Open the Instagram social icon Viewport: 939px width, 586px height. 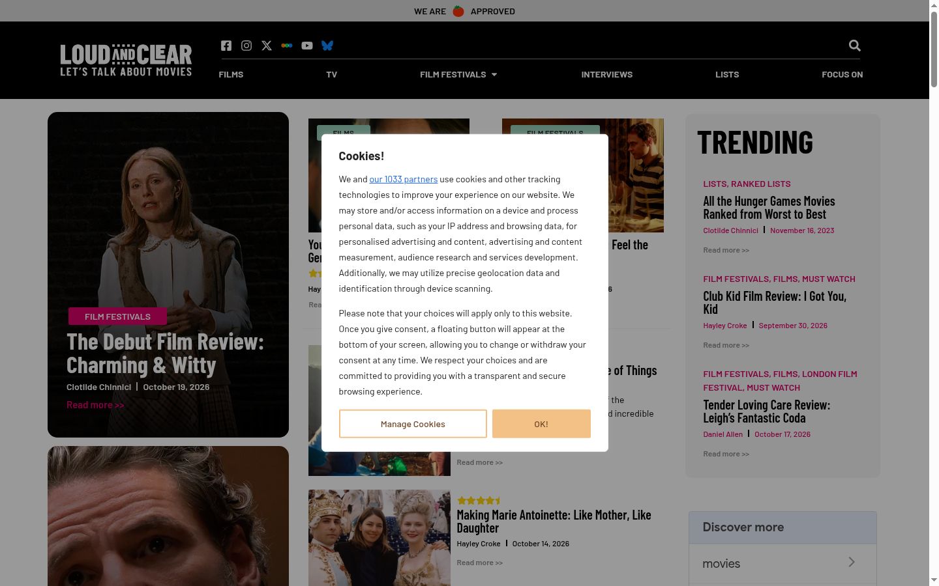[246, 46]
